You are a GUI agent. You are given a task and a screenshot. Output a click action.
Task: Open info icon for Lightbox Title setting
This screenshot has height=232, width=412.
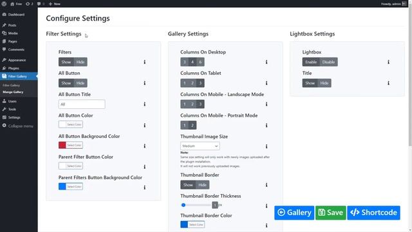pos(388,83)
